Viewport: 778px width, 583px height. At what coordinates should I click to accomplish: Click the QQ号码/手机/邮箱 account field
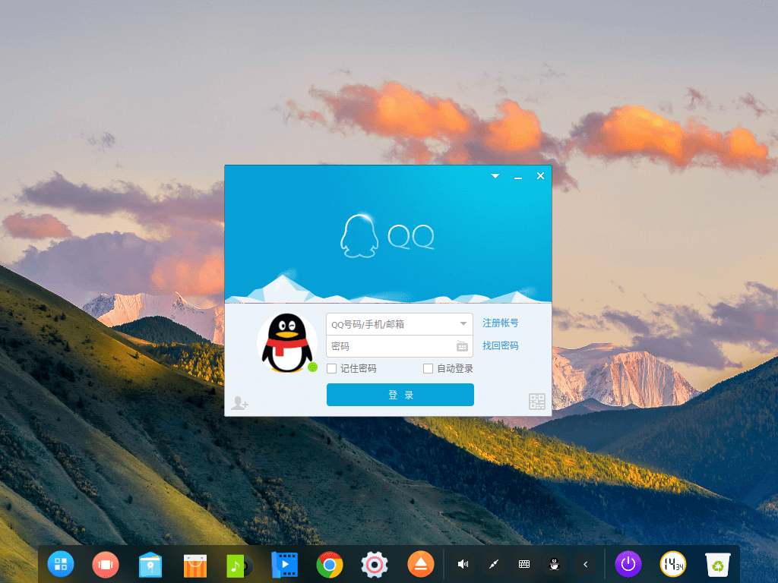tap(400, 324)
